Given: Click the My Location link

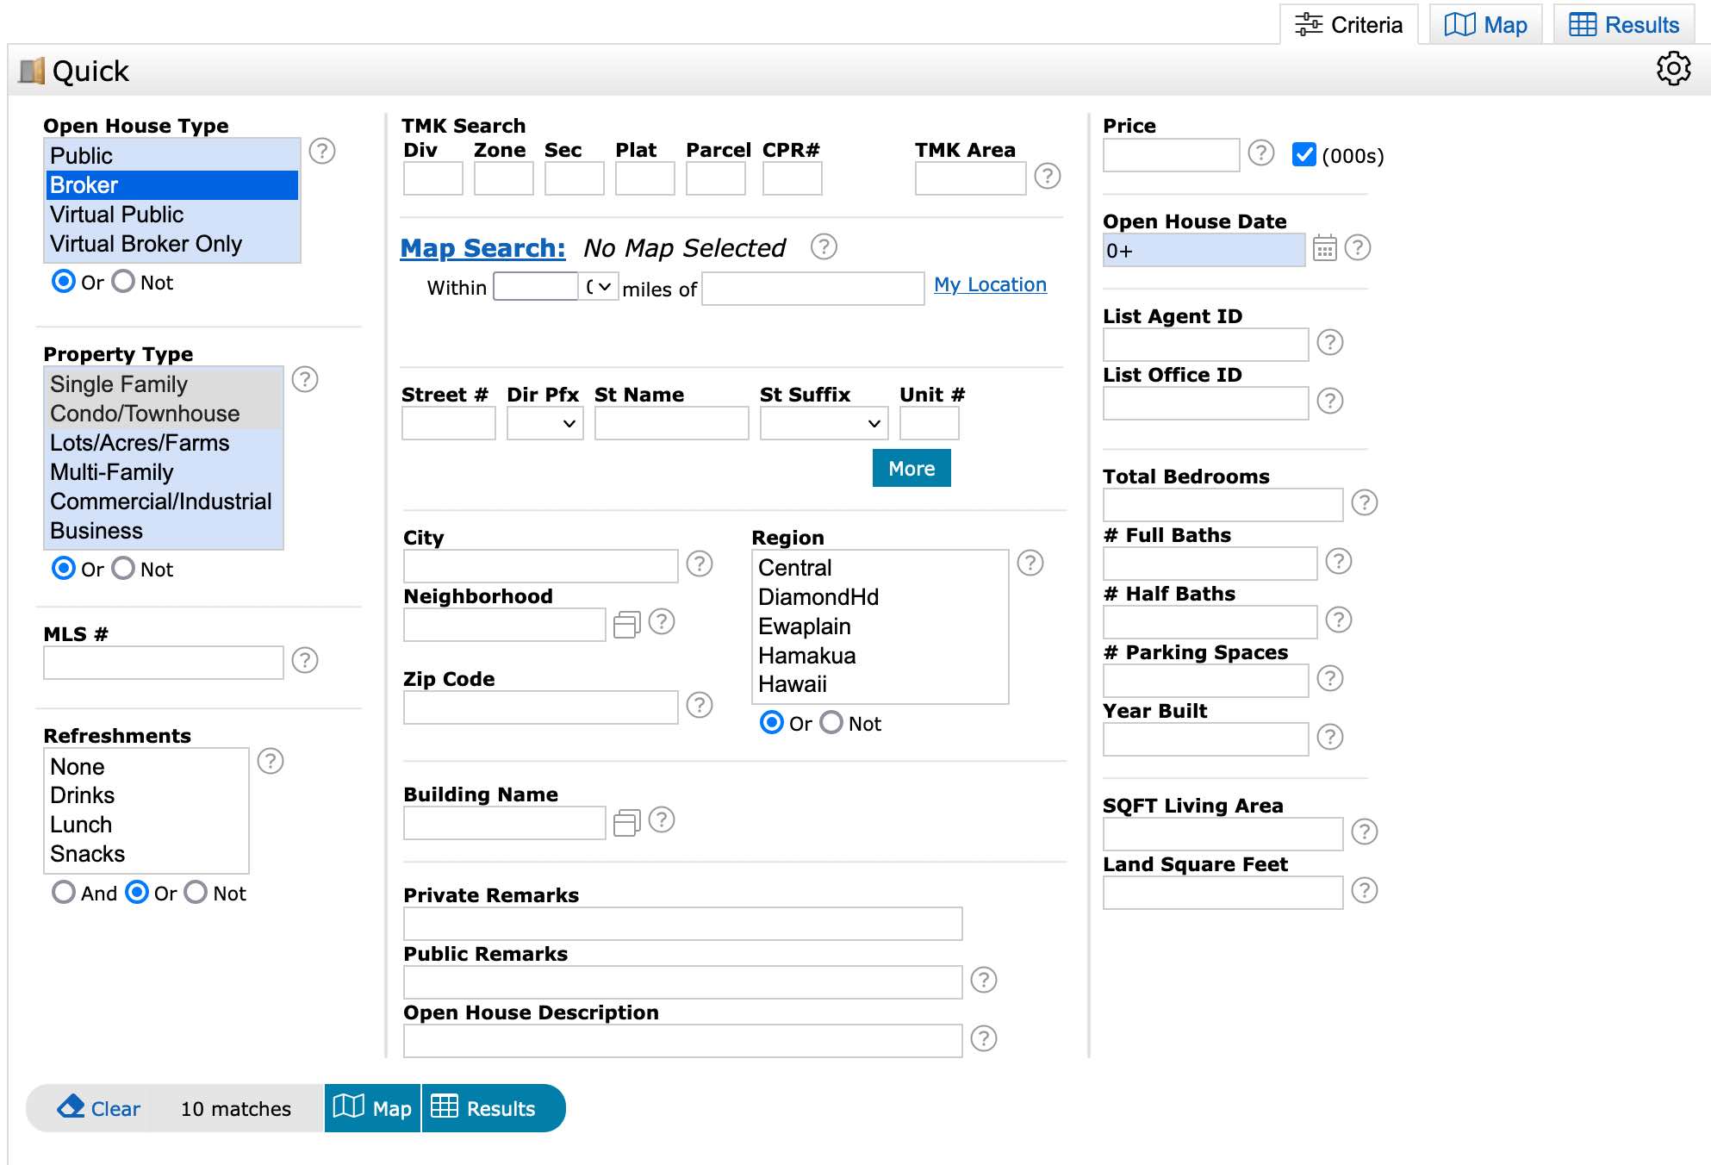Looking at the screenshot, I should pyautogui.click(x=990, y=285).
